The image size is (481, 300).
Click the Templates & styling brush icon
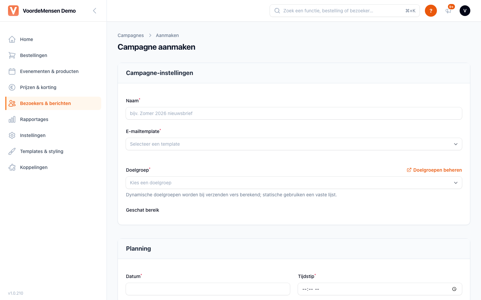(12, 151)
